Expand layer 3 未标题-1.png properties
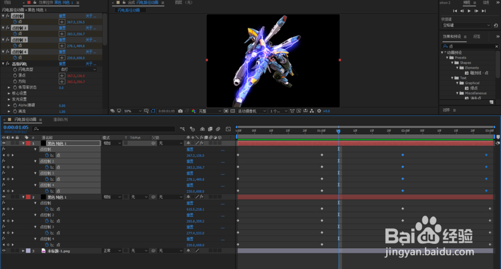Image resolution: width=501 pixels, height=269 pixels. pyautogui.click(x=23, y=251)
